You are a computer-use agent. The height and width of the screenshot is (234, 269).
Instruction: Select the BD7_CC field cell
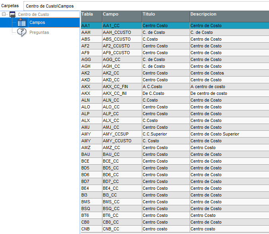pyautogui.click(x=122, y=181)
